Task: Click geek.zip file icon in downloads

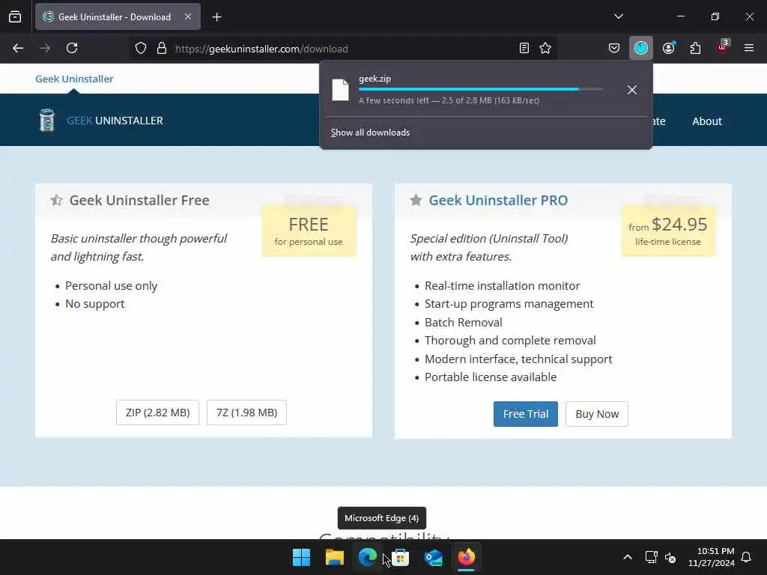Action: [341, 90]
